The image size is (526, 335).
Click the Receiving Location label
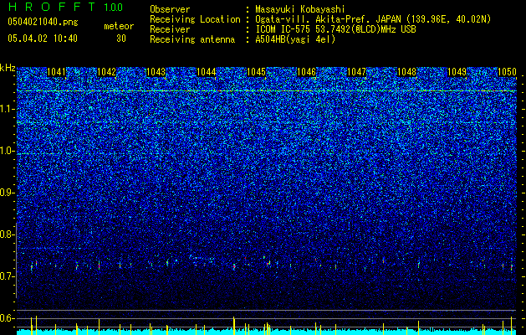point(195,19)
